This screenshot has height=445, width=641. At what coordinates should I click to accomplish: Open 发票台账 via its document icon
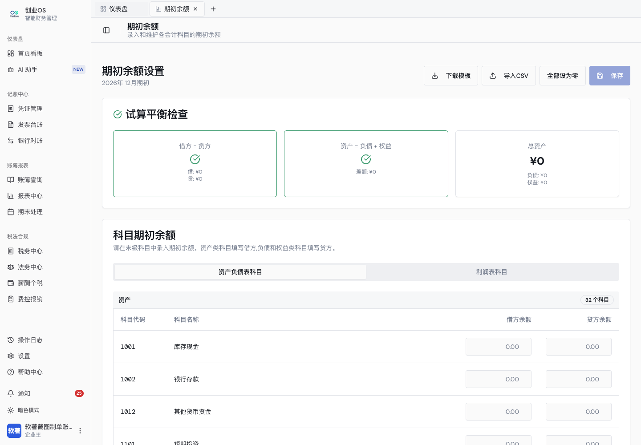click(x=11, y=125)
